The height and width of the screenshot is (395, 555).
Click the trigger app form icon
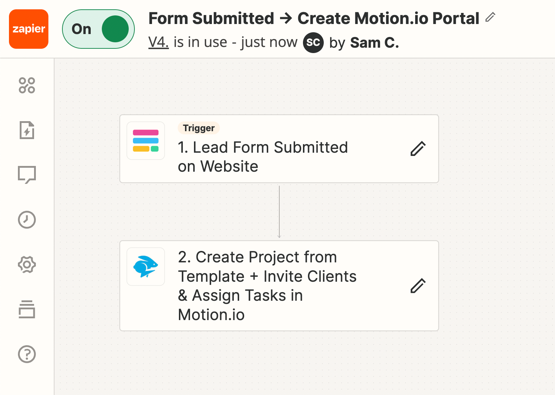tap(146, 141)
